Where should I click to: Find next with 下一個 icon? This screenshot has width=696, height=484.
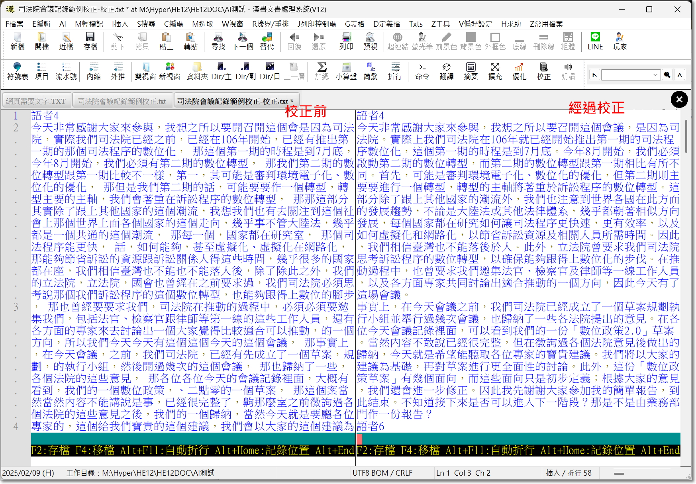pos(243,41)
